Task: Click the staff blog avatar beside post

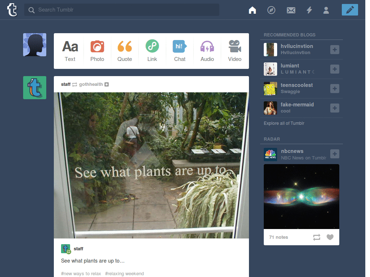Action: pos(35,88)
